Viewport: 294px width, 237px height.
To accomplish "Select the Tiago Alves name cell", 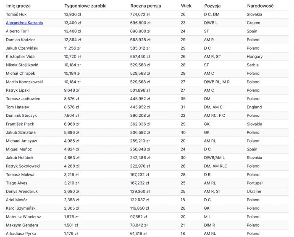I will (x=17, y=183).
